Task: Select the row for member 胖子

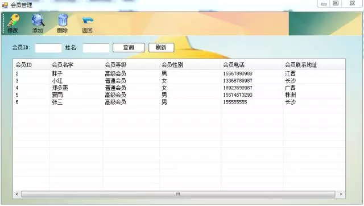Action: 179,73
